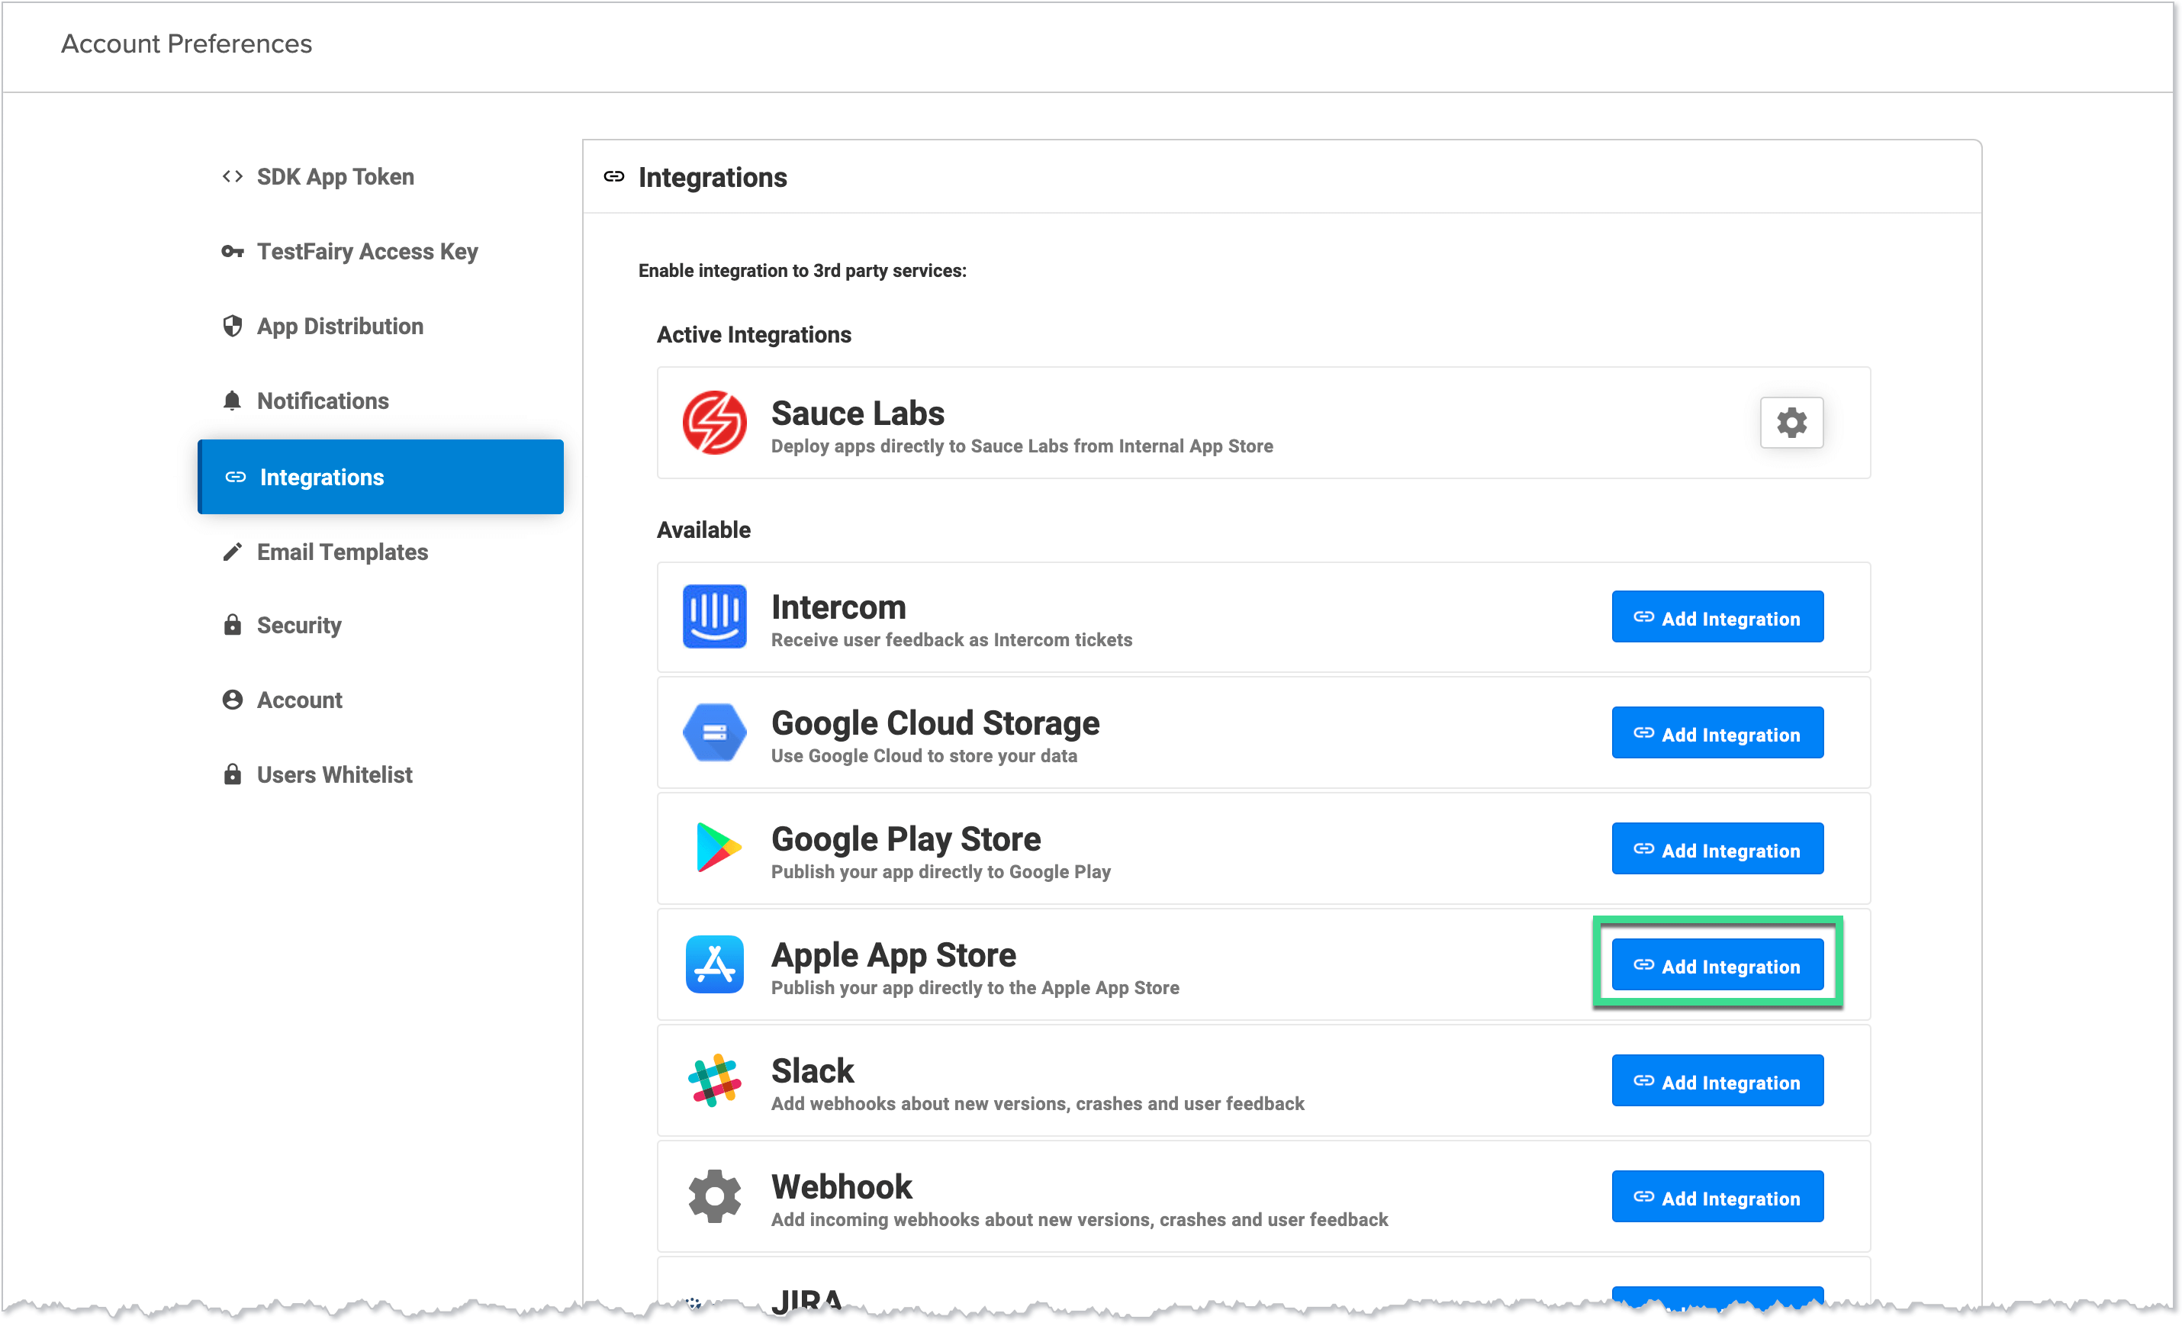
Task: Click the Slack logo icon
Action: click(714, 1080)
